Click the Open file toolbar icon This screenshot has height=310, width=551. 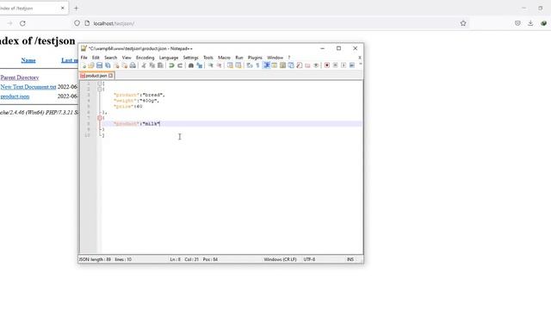91,65
